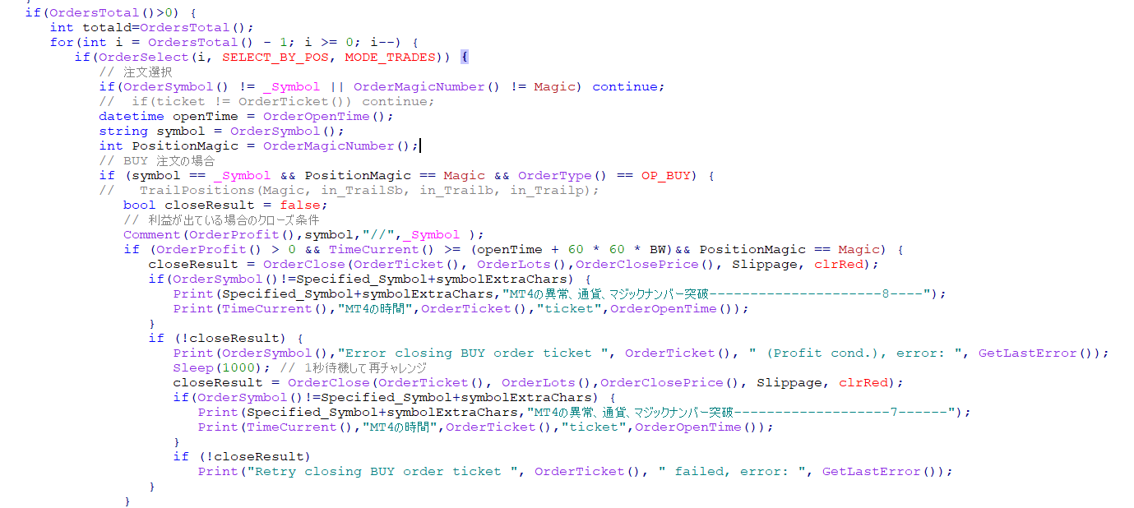Click the commented-out ticket check line

click(x=267, y=101)
